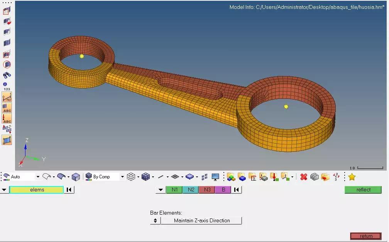Click the binoculars find icon
389x242 pixels.
pos(7,75)
